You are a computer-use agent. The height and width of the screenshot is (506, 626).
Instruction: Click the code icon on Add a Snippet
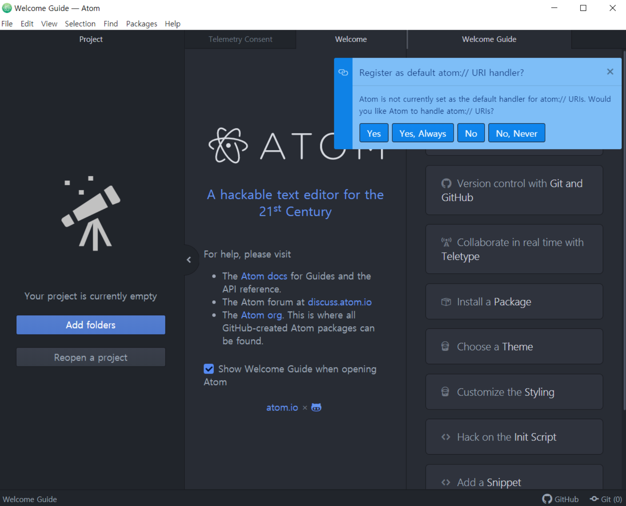coord(446,482)
